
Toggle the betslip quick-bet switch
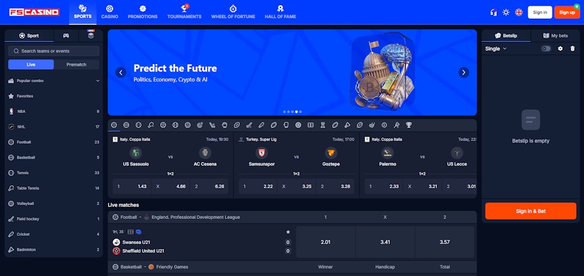(x=546, y=49)
